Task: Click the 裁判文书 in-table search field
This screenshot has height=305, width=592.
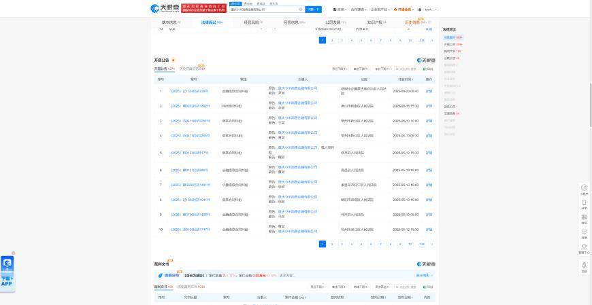Action: click(x=407, y=287)
